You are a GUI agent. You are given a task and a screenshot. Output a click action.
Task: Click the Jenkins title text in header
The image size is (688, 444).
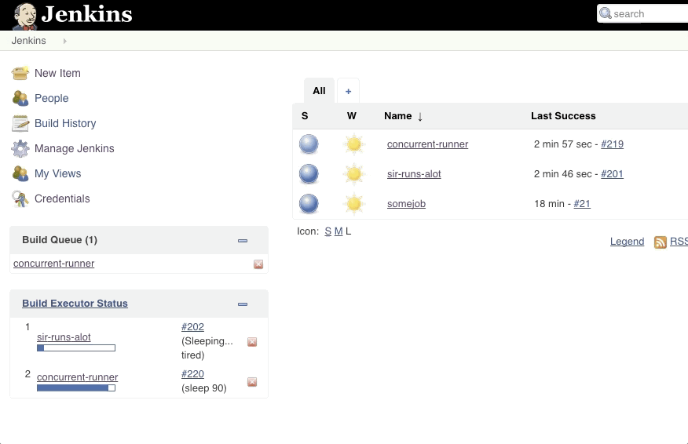[86, 14]
